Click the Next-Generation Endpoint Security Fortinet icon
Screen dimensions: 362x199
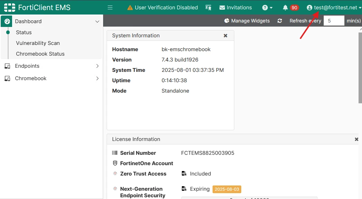115,189
